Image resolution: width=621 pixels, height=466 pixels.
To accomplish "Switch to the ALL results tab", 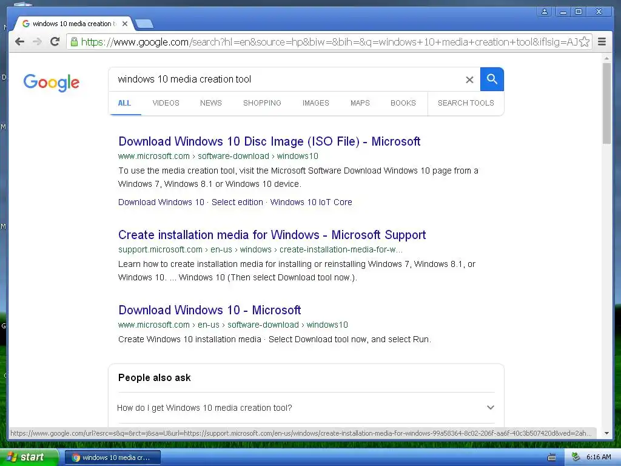I will click(x=124, y=103).
